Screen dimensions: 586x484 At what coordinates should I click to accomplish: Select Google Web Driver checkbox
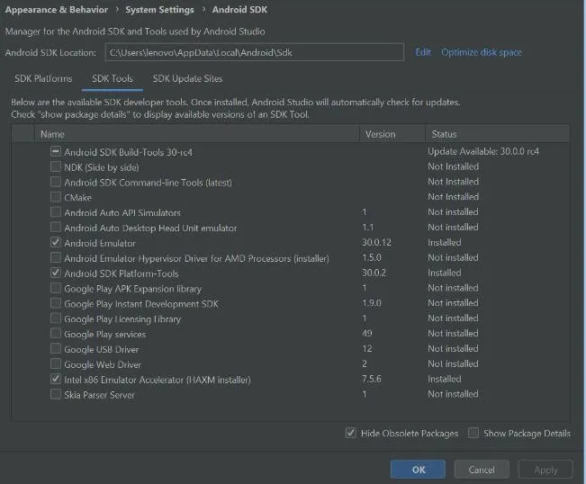pos(55,363)
